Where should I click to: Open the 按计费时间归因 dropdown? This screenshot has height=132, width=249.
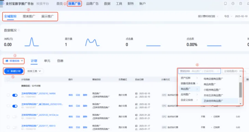point(208,16)
